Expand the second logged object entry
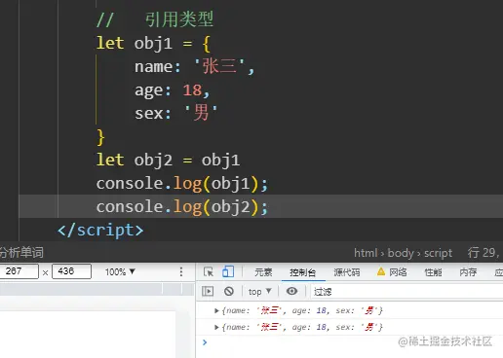This screenshot has height=358, width=503. (216, 327)
